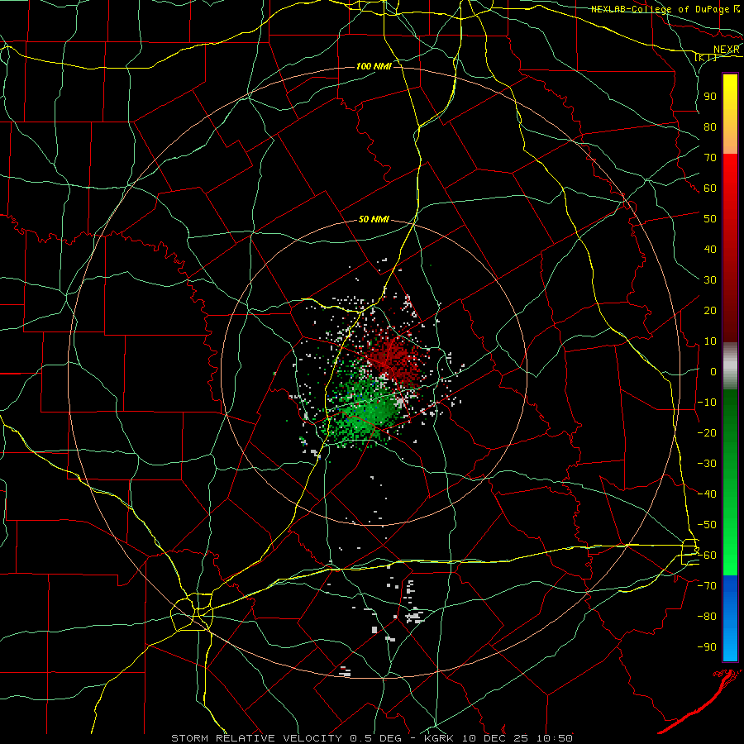Viewport: 744px width, 744px height.
Task: Pick the gray zero-velocity segment of the color bar
Action: (x=730, y=366)
